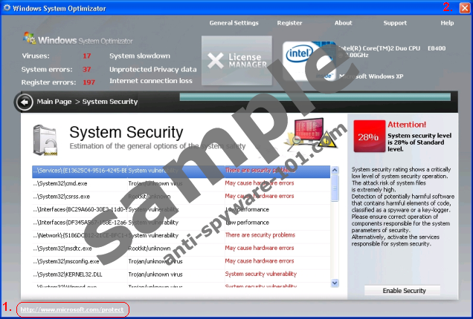
Task: Click the back arrow beside Main Page
Action: [25, 101]
